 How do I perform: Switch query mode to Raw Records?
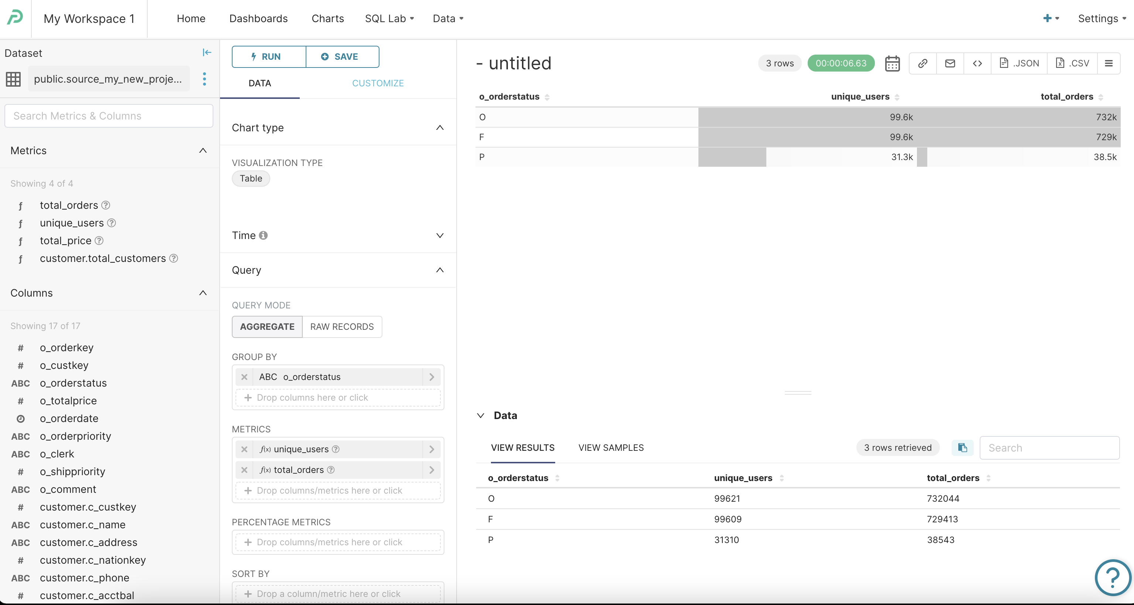pos(341,326)
